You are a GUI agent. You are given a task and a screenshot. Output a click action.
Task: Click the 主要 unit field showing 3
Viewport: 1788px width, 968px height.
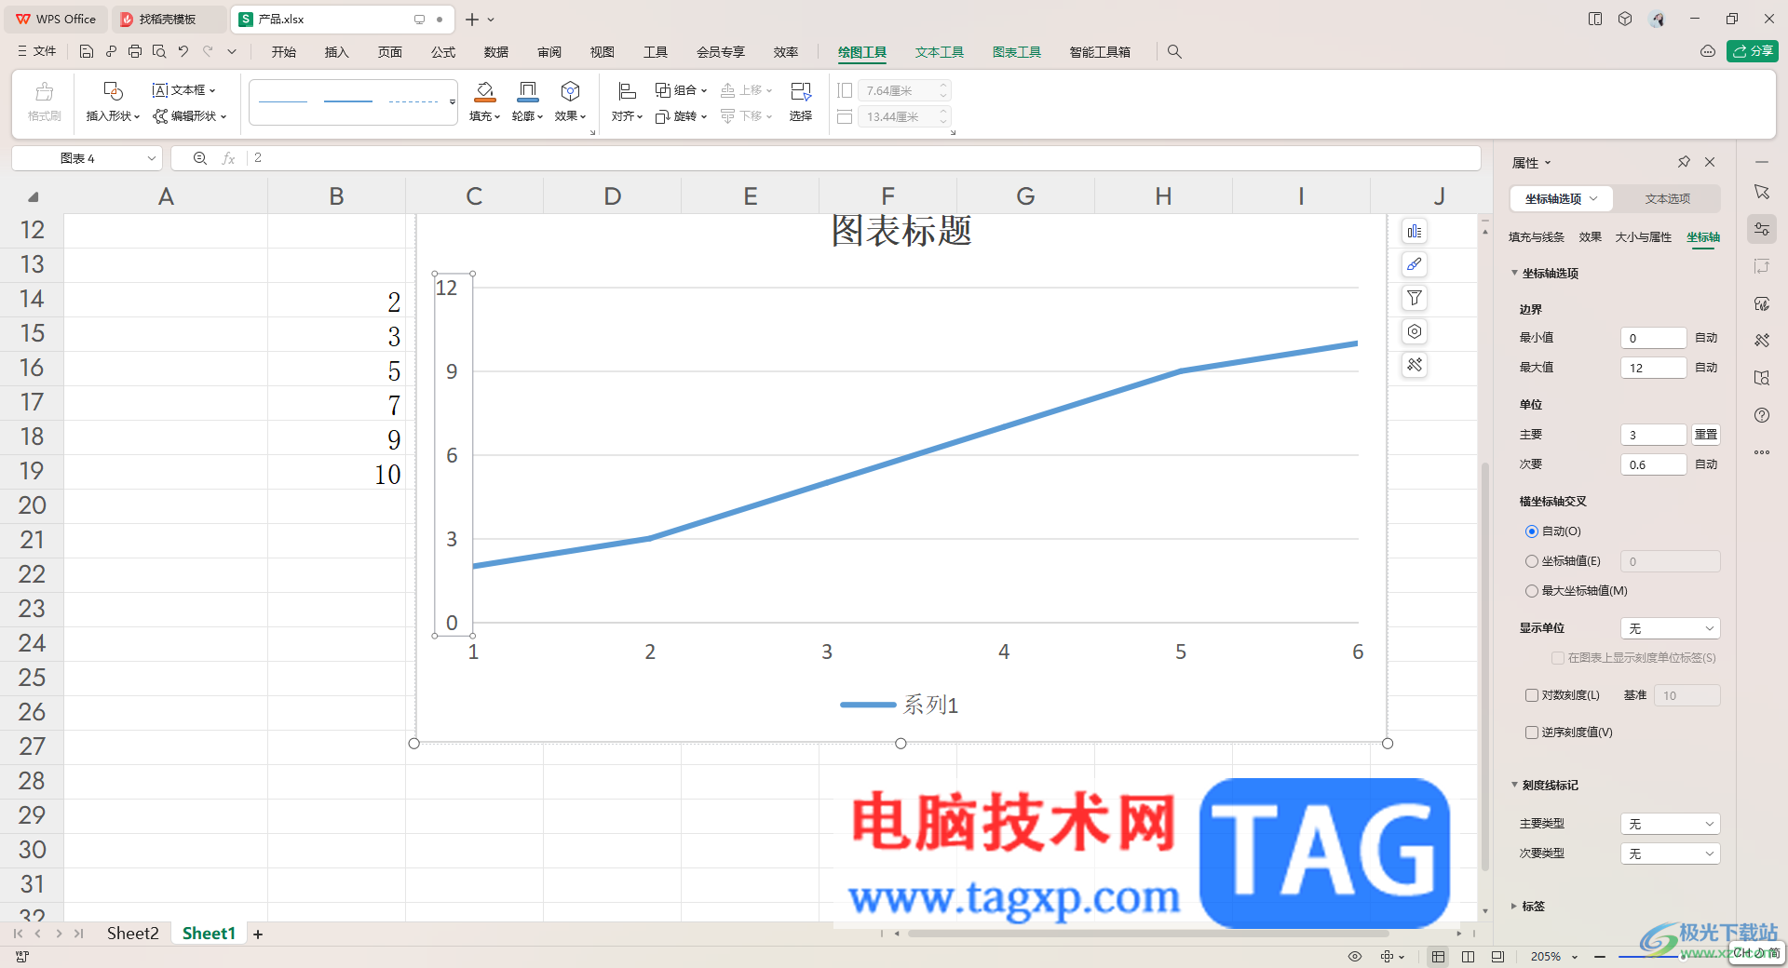pos(1654,435)
